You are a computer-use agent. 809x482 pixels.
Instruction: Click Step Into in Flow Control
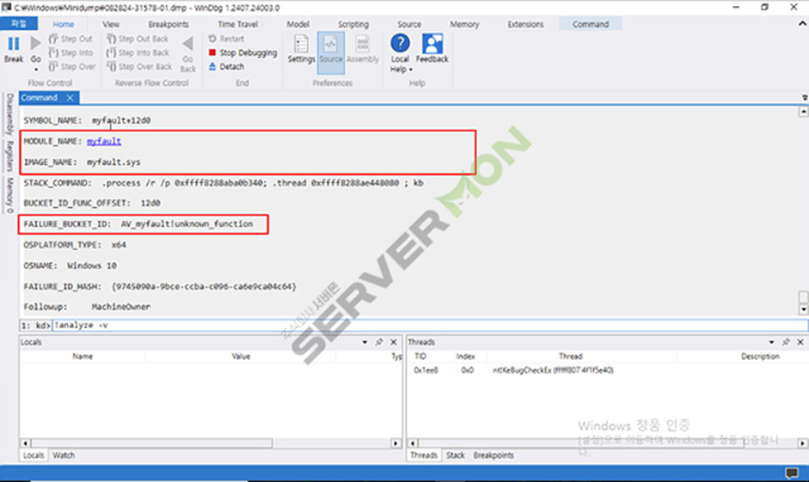tap(71, 52)
